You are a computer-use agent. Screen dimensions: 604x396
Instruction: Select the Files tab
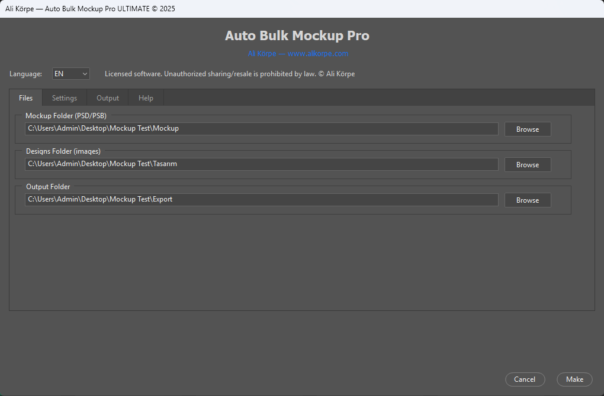(25, 98)
